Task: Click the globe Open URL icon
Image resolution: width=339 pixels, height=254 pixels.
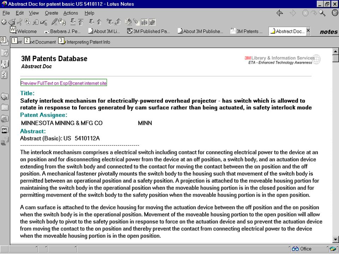Action: coord(335,13)
